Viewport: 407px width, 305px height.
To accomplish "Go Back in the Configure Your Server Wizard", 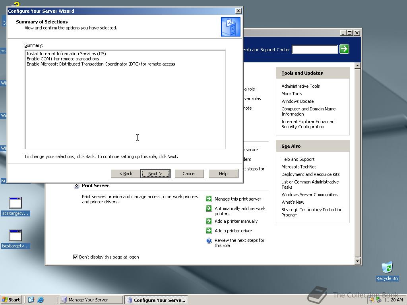I will pyautogui.click(x=126, y=174).
